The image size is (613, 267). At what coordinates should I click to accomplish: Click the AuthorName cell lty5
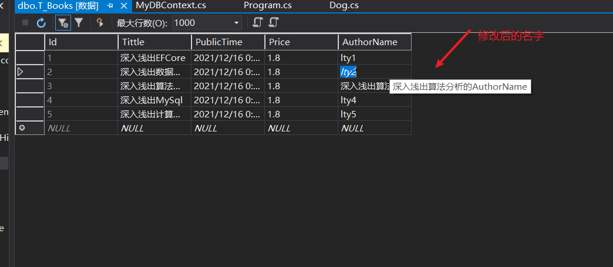point(375,114)
